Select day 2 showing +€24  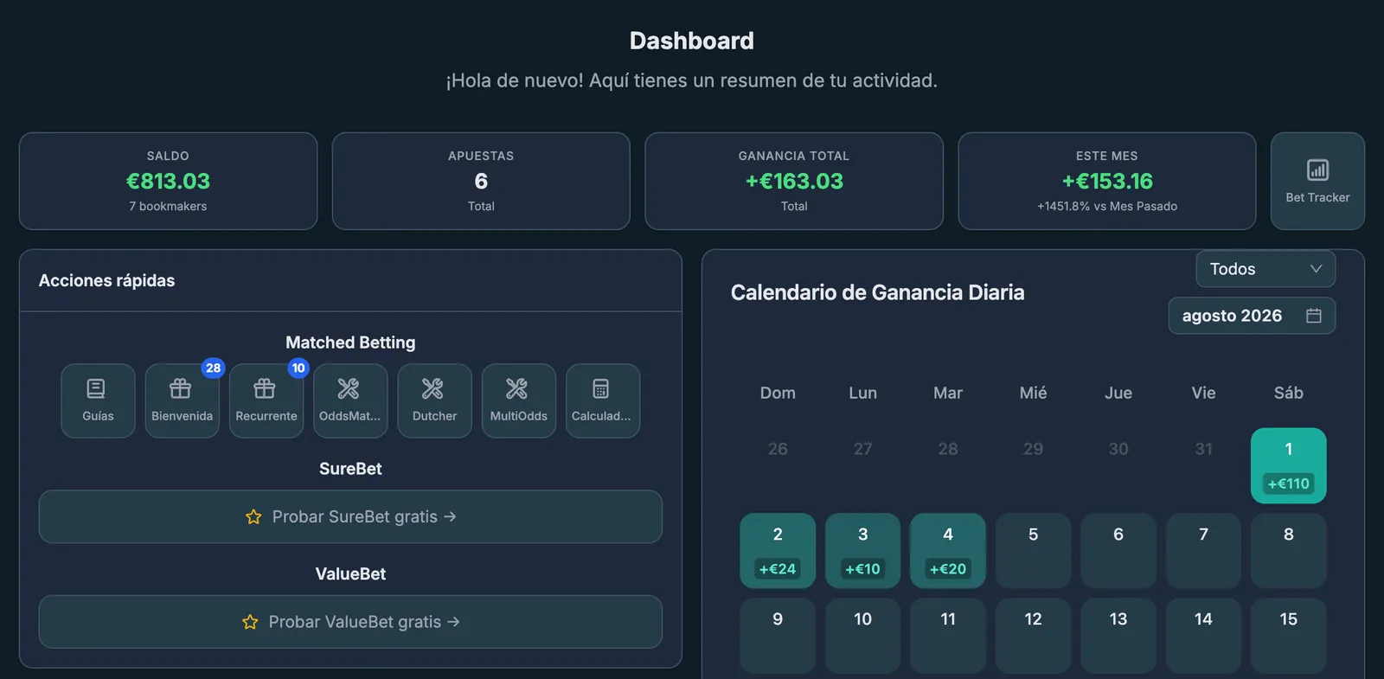tap(778, 550)
